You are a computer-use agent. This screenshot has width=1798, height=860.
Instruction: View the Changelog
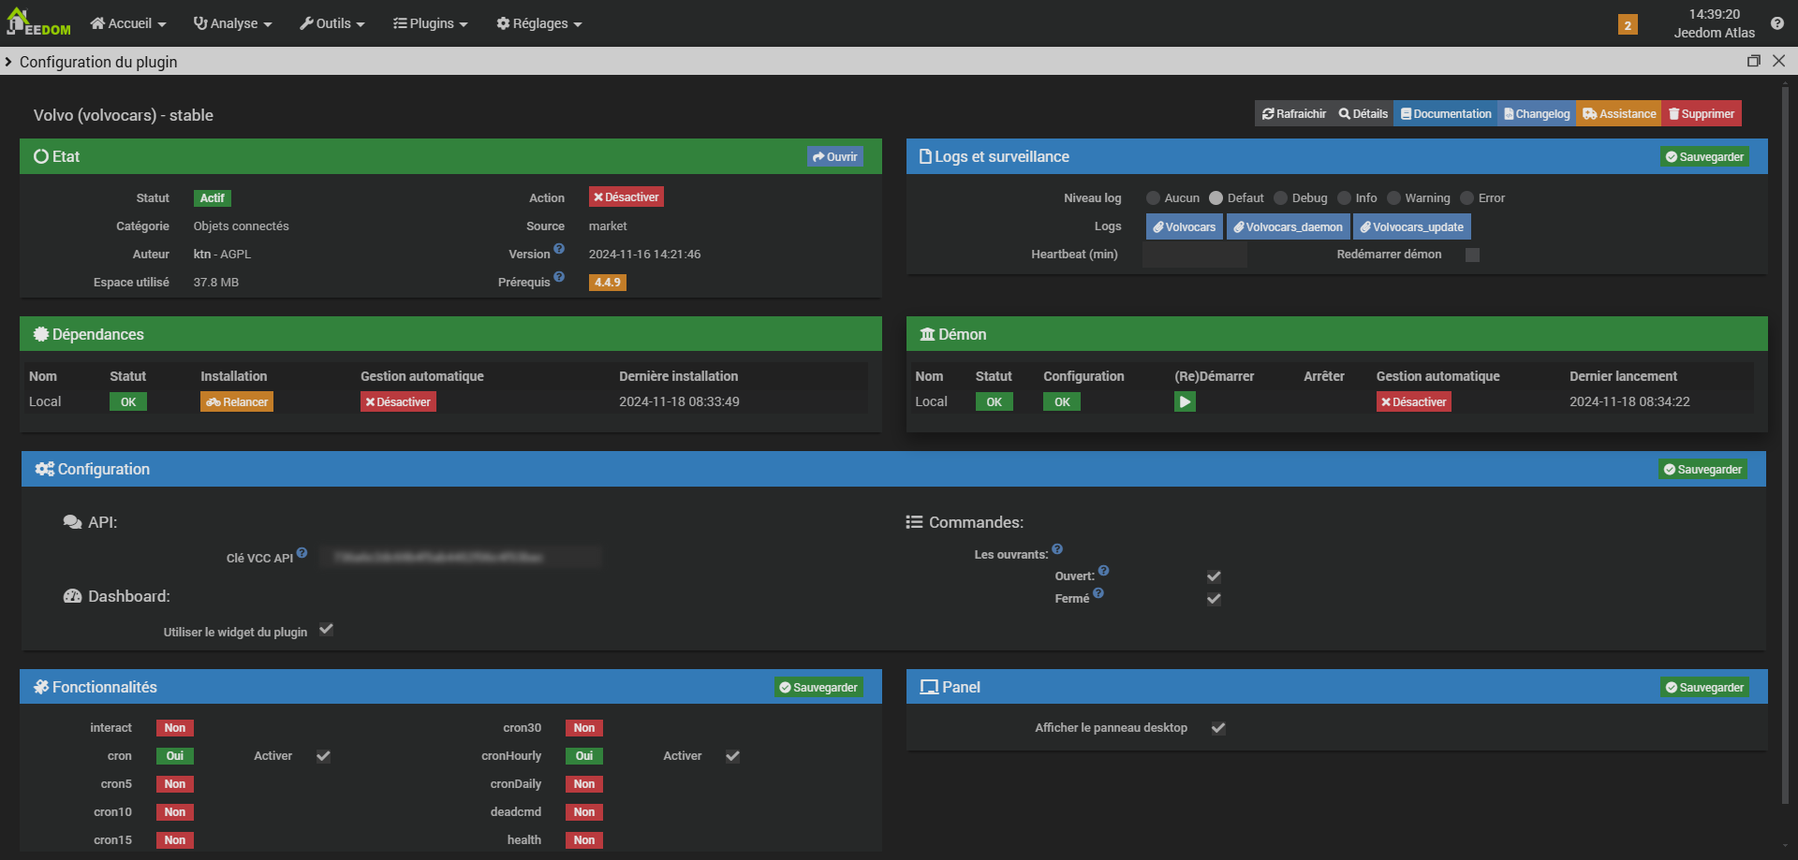coord(1537,114)
